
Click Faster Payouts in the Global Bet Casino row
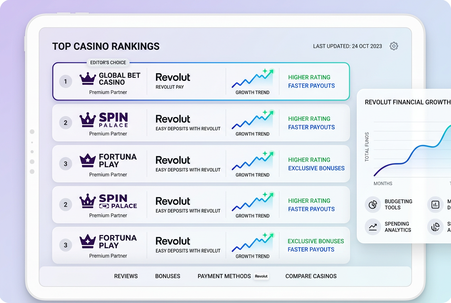311,86
